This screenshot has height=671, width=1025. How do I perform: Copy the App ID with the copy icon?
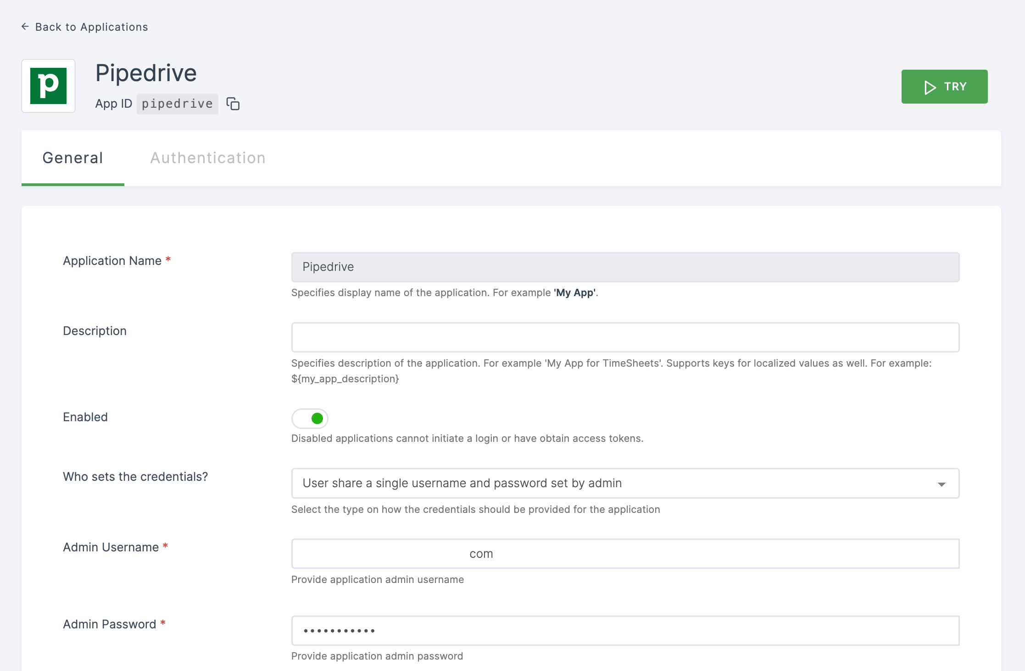click(x=233, y=104)
